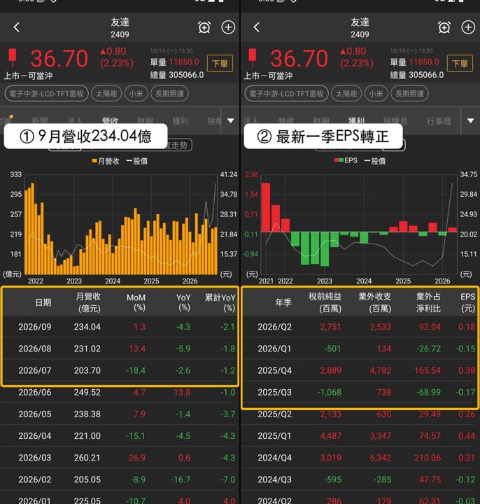Image resolution: width=480 pixels, height=504 pixels.
Task: Tap the -595 pre-tax profit for 2024/Q3
Action: pos(332,479)
